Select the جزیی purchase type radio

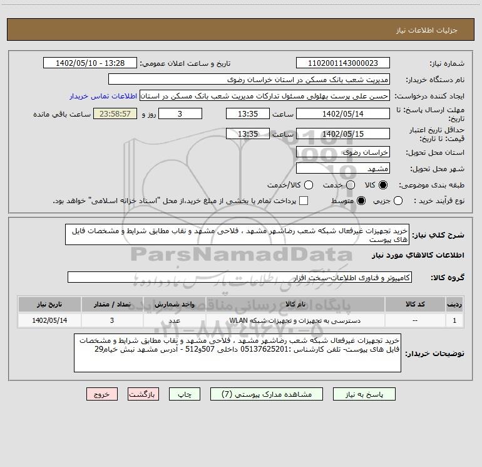click(x=398, y=201)
